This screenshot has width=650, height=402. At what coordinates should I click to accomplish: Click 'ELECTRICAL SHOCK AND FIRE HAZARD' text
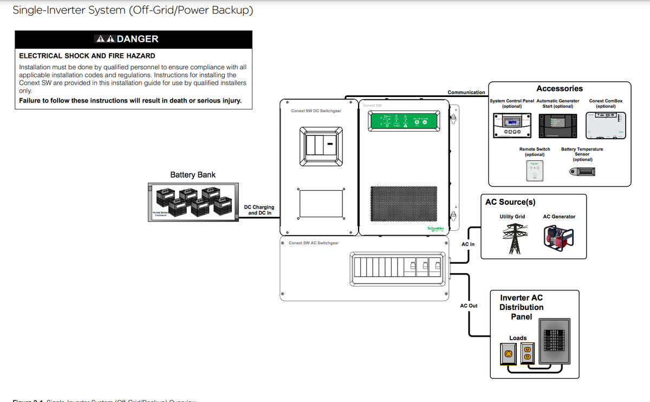coord(87,56)
